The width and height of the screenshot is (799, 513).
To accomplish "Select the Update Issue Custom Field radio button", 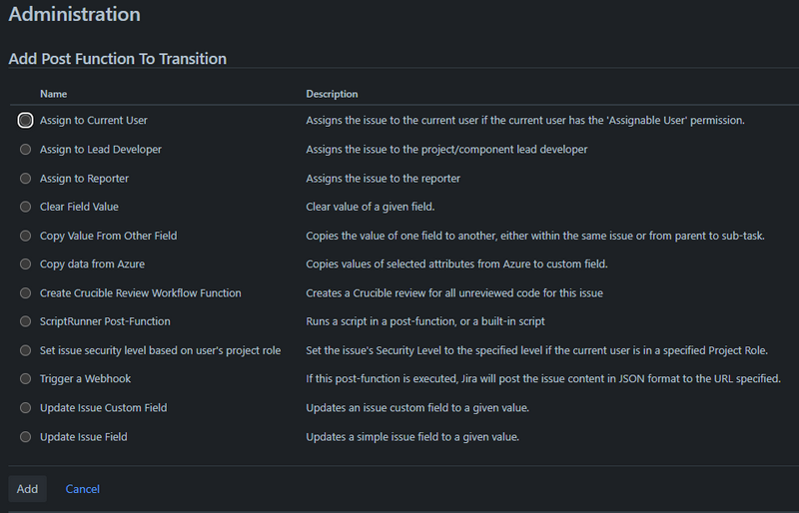I will coord(26,408).
